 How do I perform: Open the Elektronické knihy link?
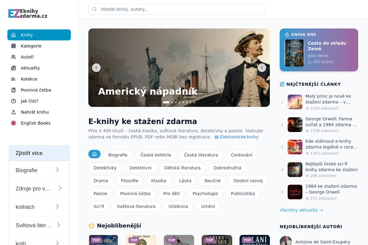[x=236, y=137]
